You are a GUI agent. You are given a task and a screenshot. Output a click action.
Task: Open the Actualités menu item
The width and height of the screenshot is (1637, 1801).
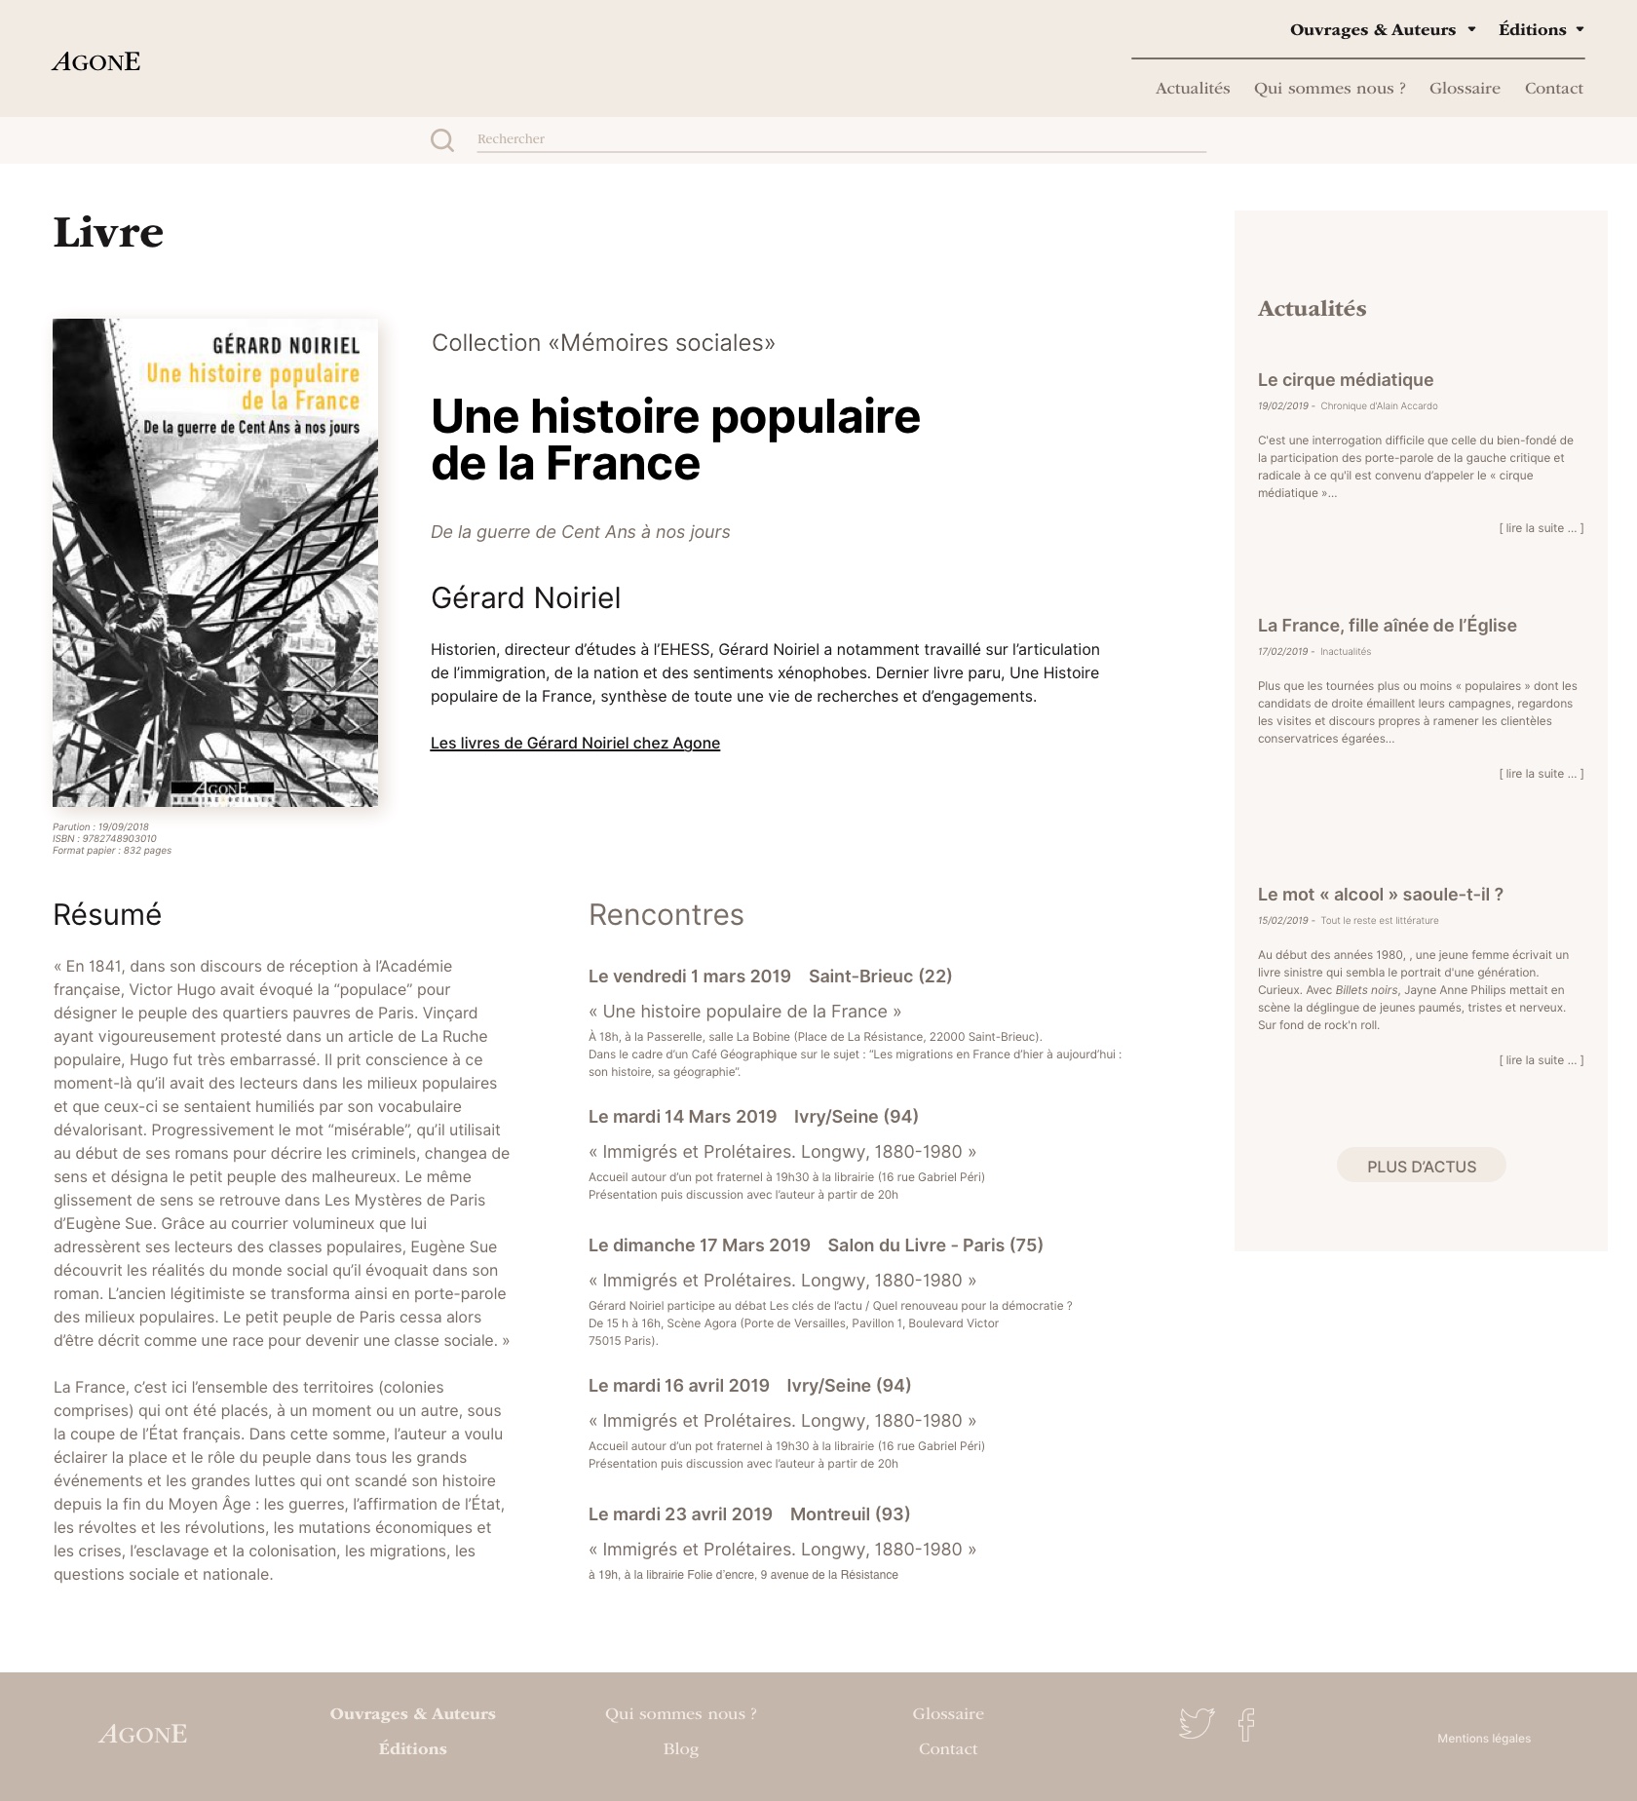click(1192, 88)
